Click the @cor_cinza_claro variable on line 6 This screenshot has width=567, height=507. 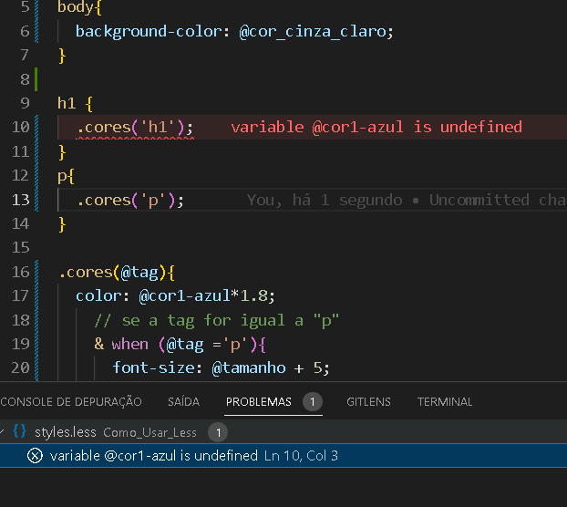(x=313, y=32)
